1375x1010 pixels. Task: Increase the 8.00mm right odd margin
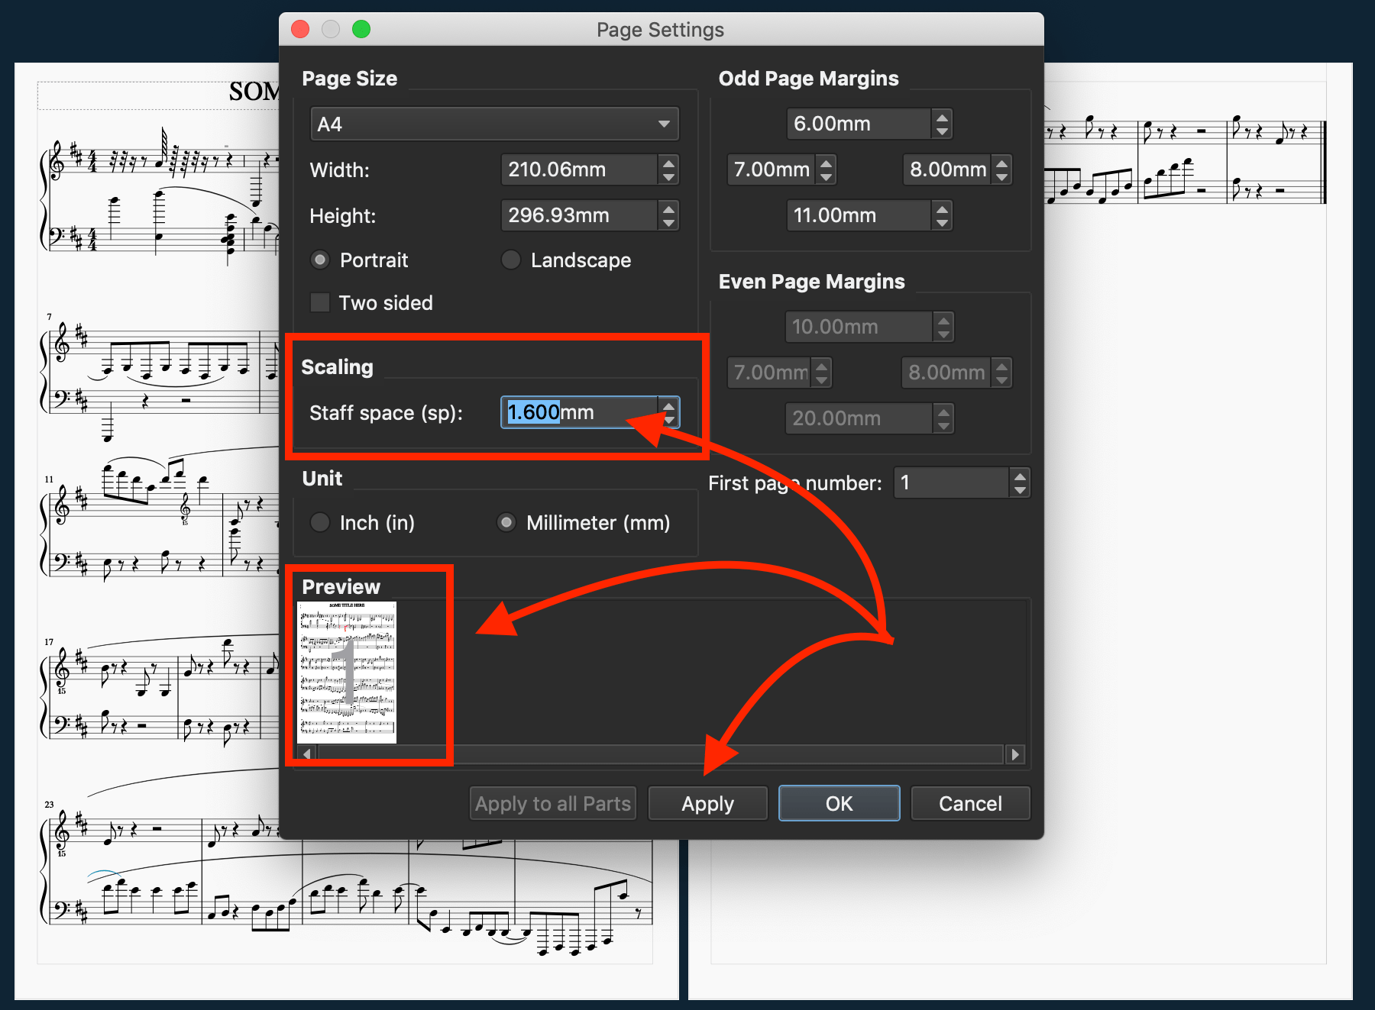pyautogui.click(x=1002, y=163)
